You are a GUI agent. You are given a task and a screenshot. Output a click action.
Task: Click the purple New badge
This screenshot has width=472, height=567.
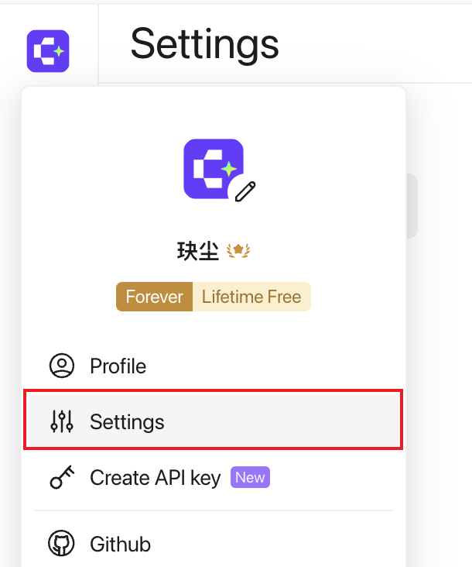250,477
